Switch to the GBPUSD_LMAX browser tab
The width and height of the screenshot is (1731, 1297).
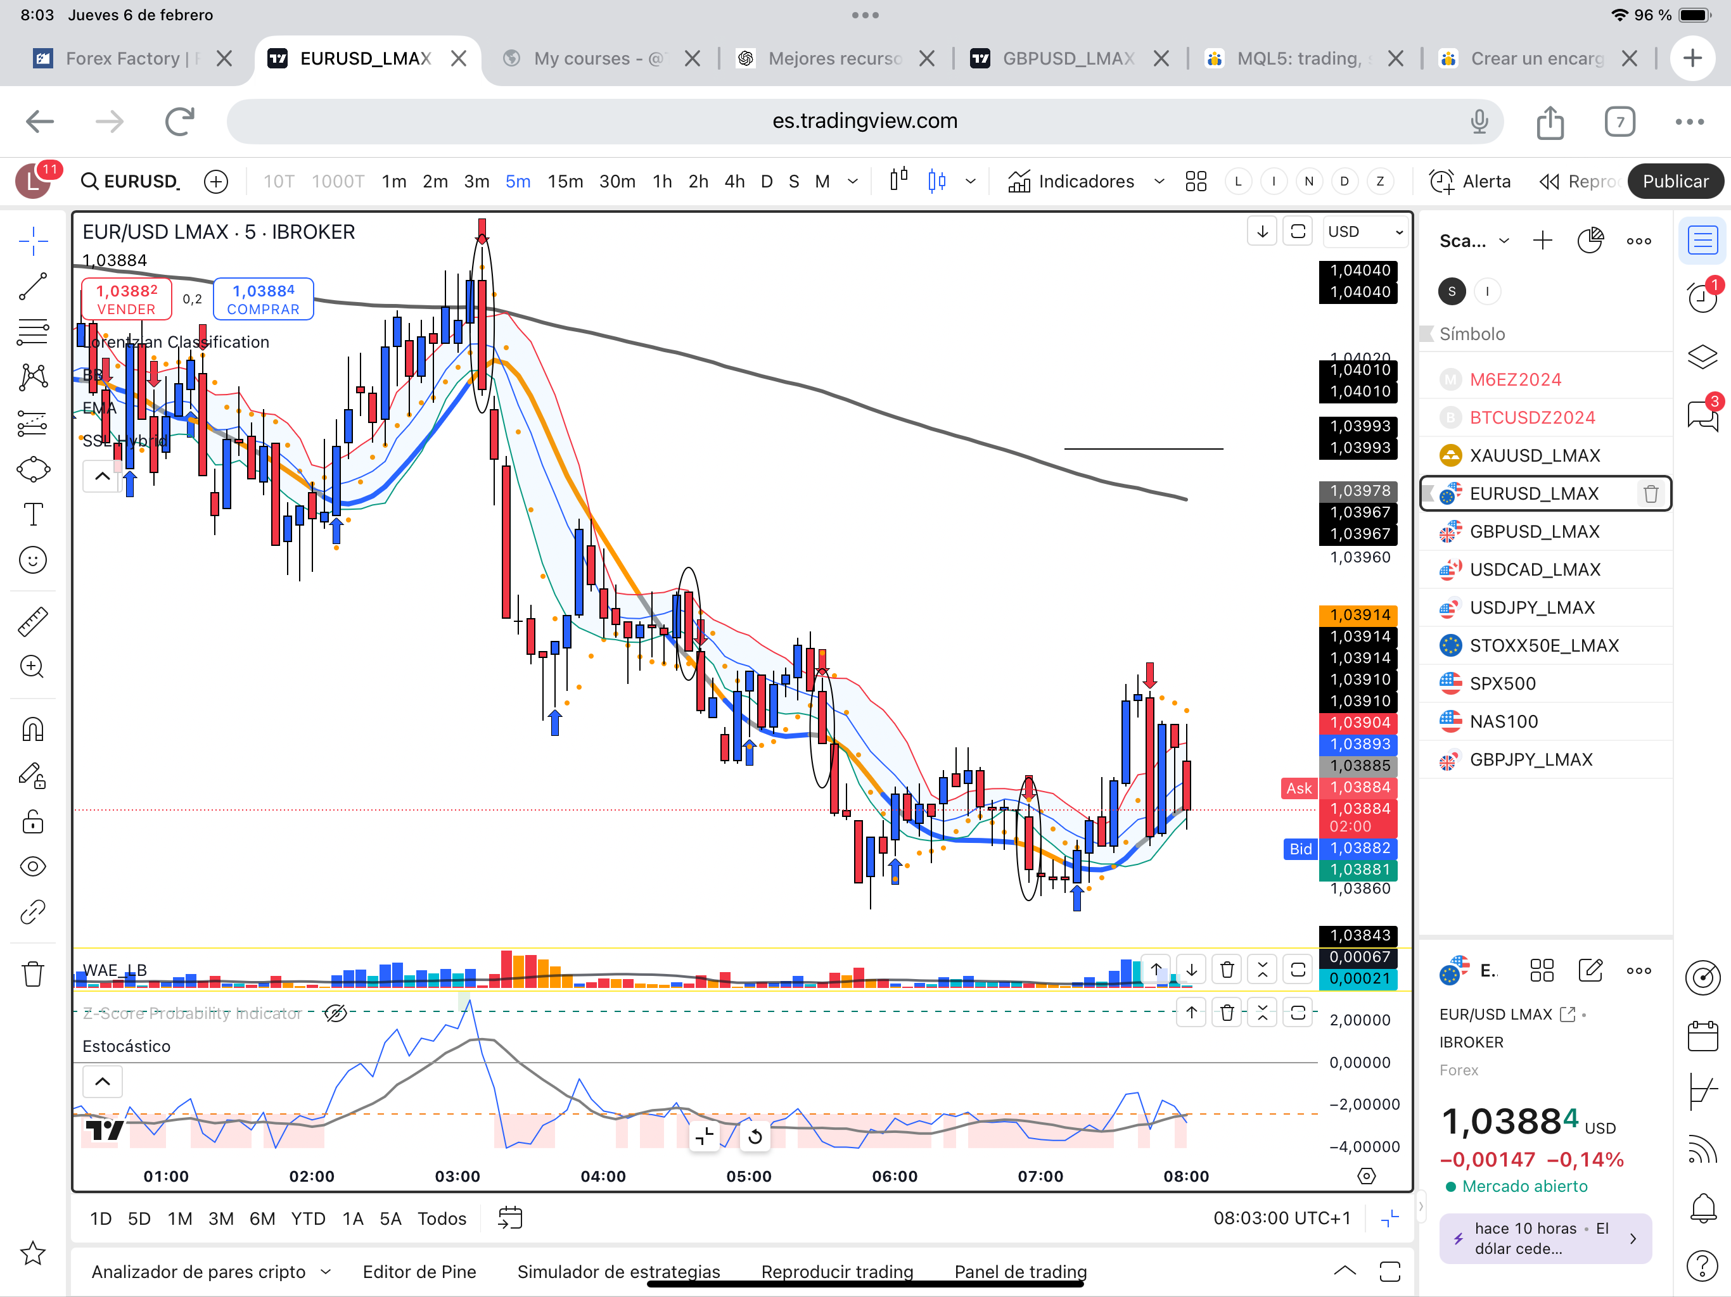pyautogui.click(x=1068, y=59)
